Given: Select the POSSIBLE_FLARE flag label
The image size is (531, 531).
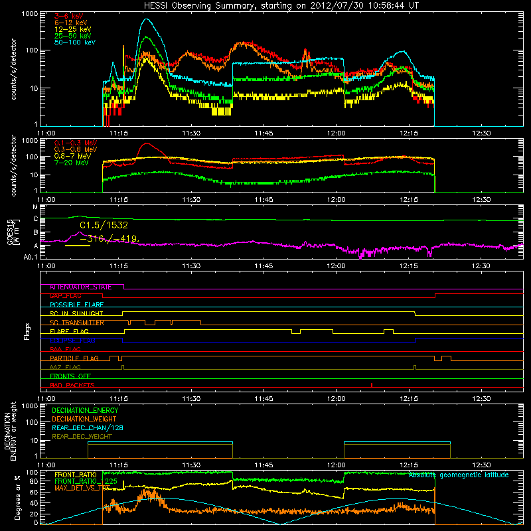Looking at the screenshot, I should pos(76,305).
